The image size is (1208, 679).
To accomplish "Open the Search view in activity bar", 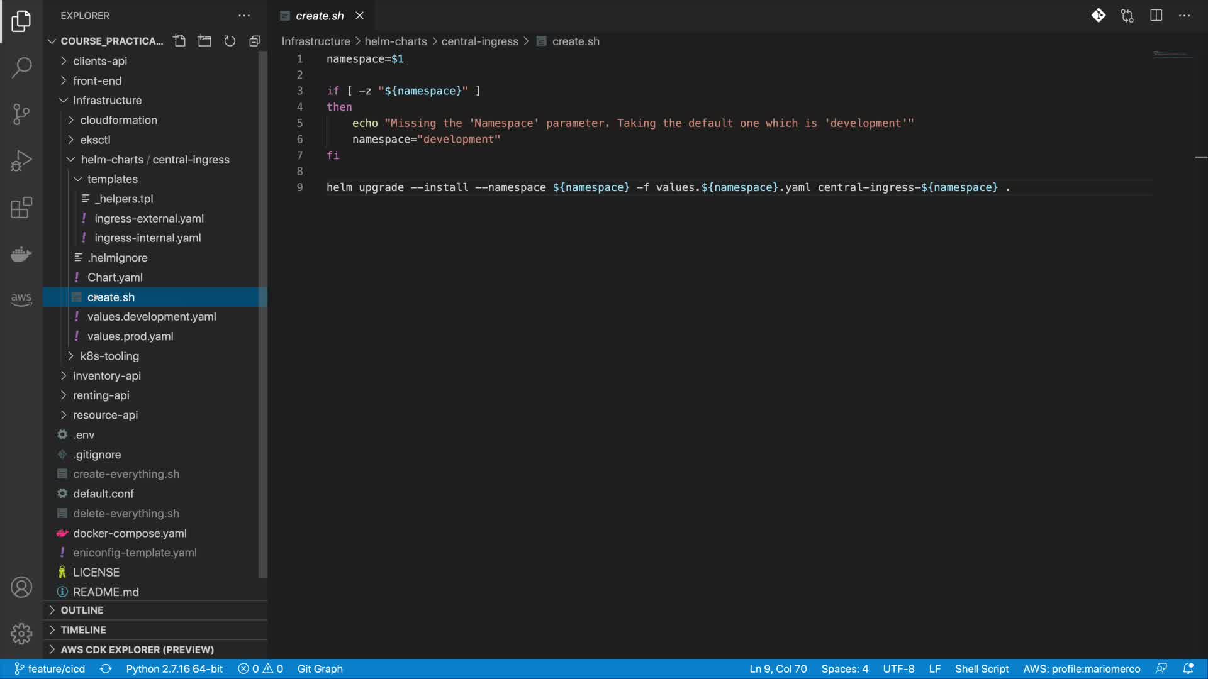I will (x=21, y=67).
